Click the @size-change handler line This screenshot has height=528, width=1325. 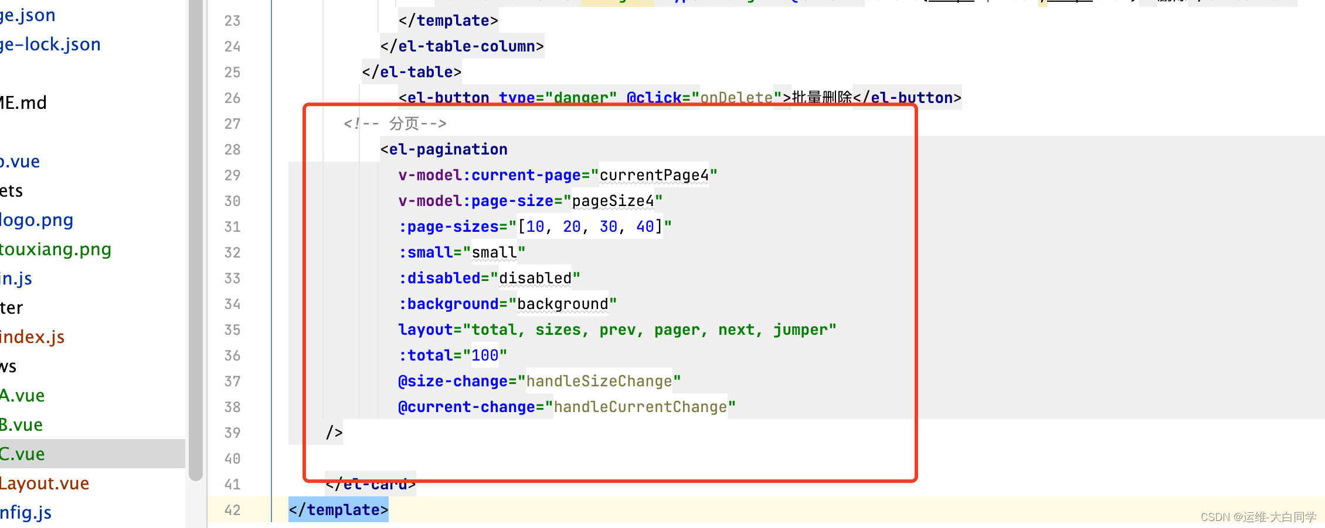tap(539, 381)
